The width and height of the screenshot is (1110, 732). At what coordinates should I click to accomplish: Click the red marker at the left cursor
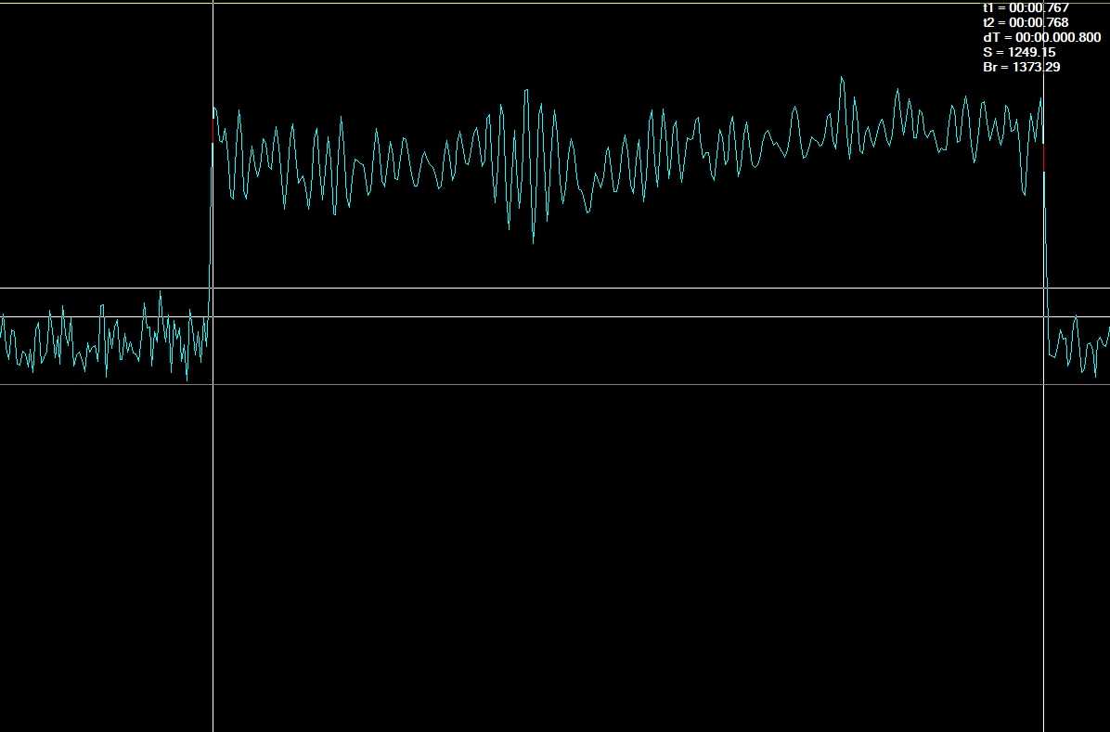pos(213,131)
